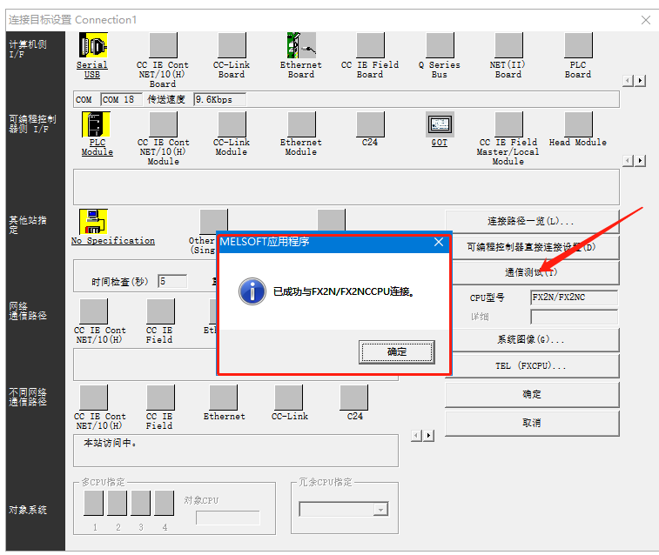Screen dimensions: 659x555
Task: Select the Head Module icon
Action: [x=578, y=125]
